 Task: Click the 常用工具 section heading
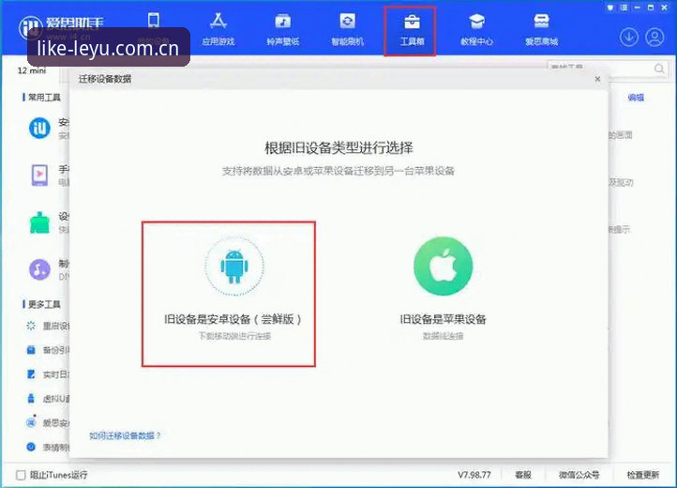tap(44, 98)
